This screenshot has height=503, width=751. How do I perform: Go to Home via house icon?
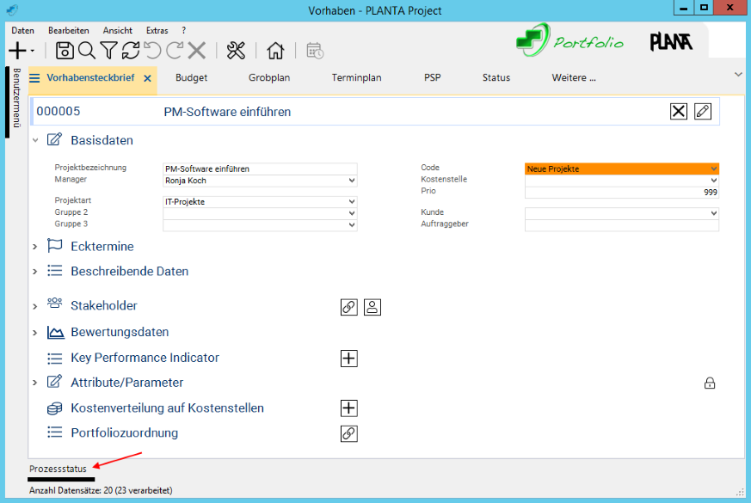tap(275, 50)
